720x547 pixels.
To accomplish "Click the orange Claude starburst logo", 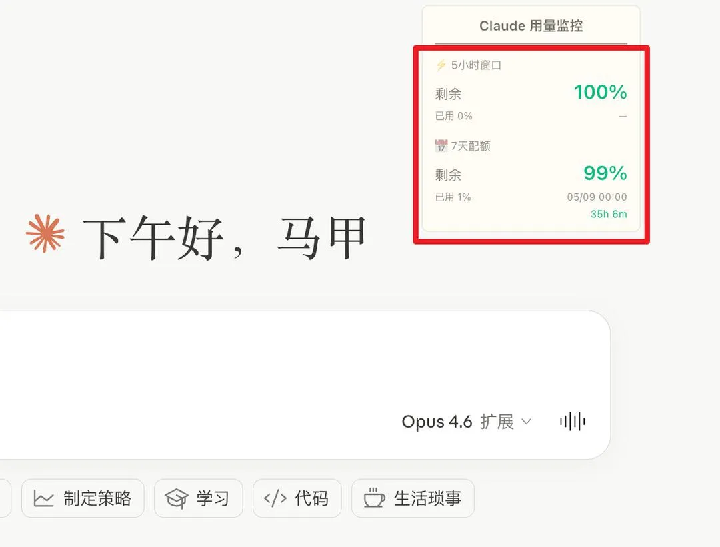I will tap(45, 234).
